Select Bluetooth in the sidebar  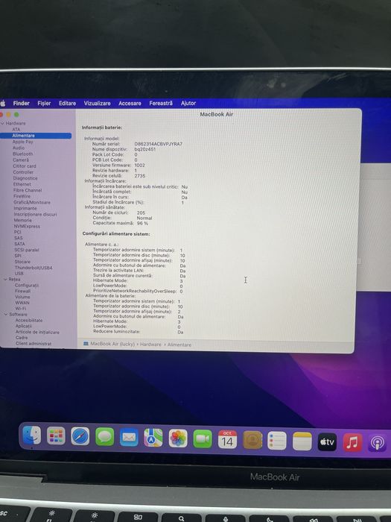click(x=22, y=154)
